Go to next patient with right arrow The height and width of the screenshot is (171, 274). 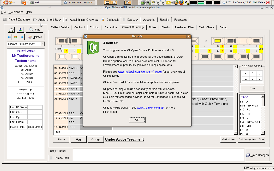pyautogui.click(x=22, y=37)
